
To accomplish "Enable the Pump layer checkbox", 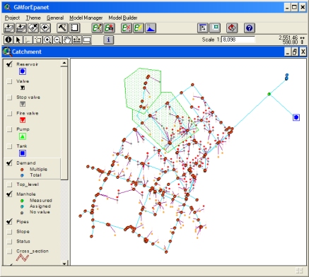I will click(9, 129).
